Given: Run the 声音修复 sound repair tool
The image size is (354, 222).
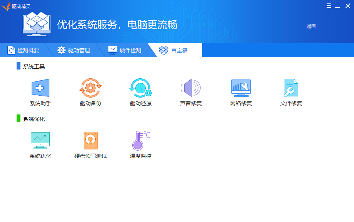Looking at the screenshot, I should (x=190, y=91).
